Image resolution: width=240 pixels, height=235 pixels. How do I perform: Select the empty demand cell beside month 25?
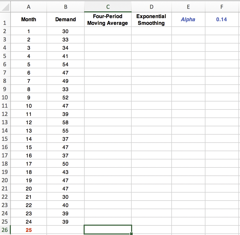point(65,229)
